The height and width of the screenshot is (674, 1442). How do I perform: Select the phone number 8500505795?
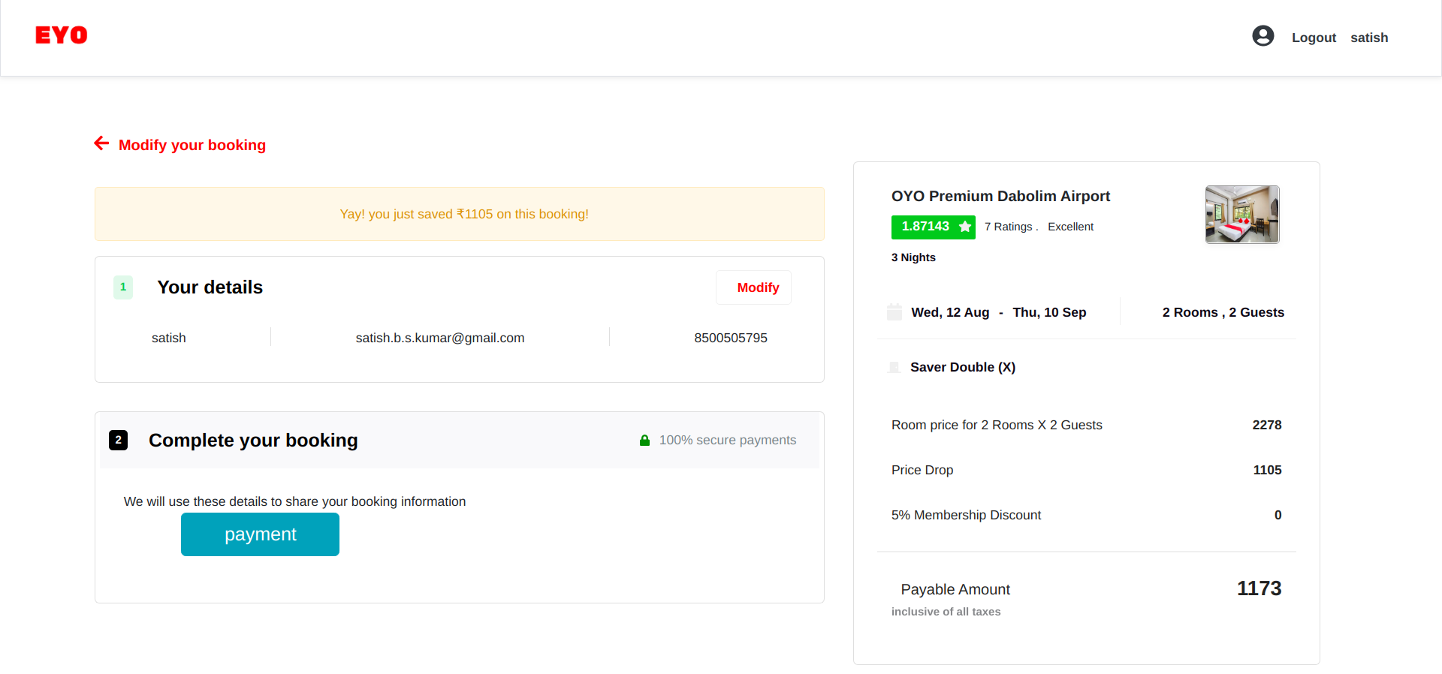731,338
